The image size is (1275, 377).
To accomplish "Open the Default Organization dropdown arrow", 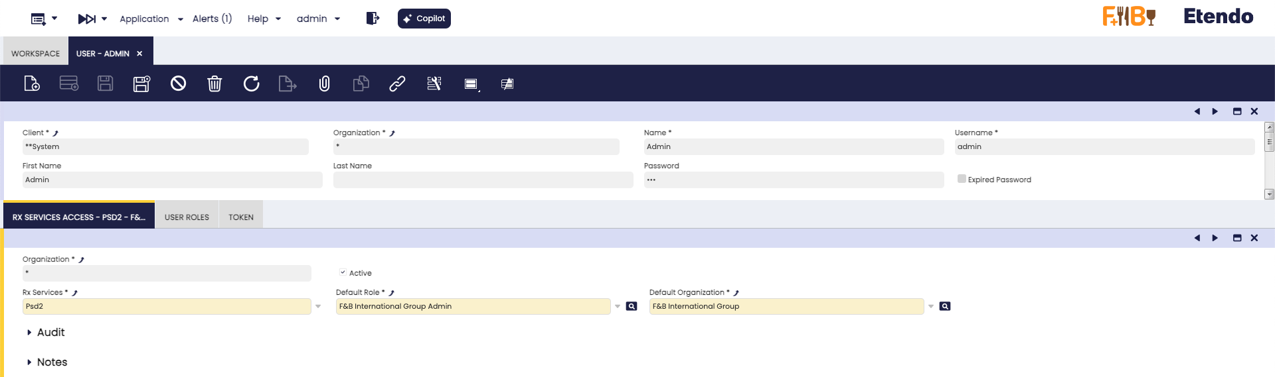I will 931,306.
